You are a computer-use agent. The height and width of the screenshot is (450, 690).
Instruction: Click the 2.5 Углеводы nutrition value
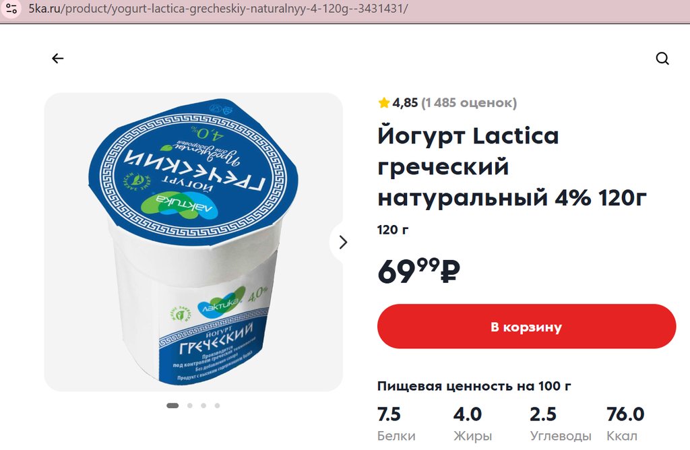tap(561, 424)
